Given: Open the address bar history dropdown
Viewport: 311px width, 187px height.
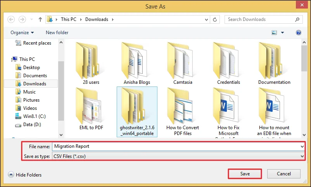Looking at the screenshot, I should pos(206,20).
